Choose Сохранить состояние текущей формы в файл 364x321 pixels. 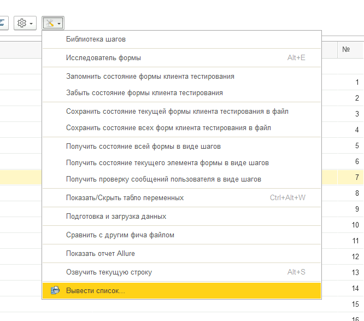pyautogui.click(x=181, y=112)
